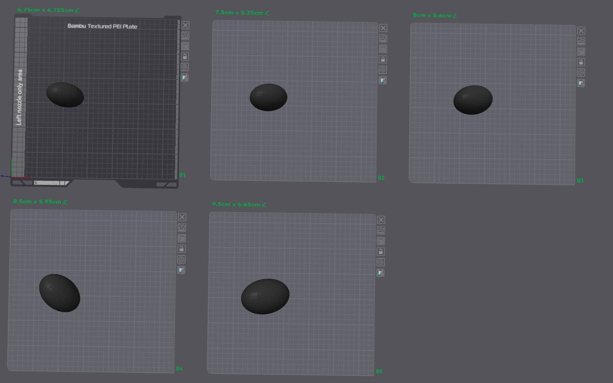The height and width of the screenshot is (383, 613).
Task: Open plate settings for plate 04
Action: point(181,259)
